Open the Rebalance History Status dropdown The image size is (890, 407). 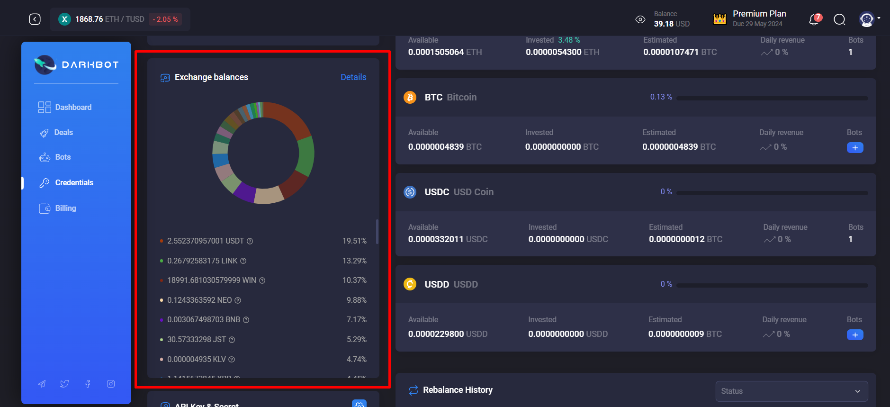[x=791, y=391]
